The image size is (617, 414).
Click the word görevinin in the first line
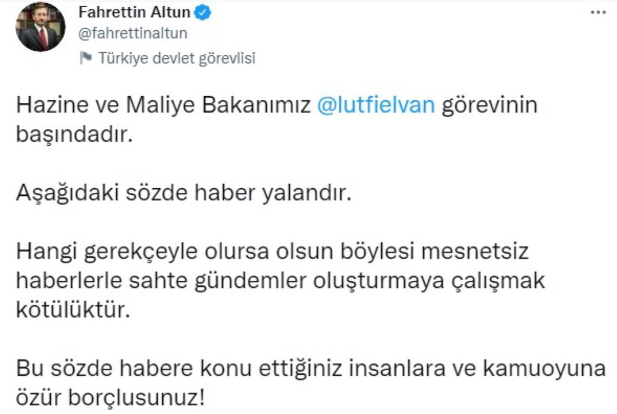[490, 106]
